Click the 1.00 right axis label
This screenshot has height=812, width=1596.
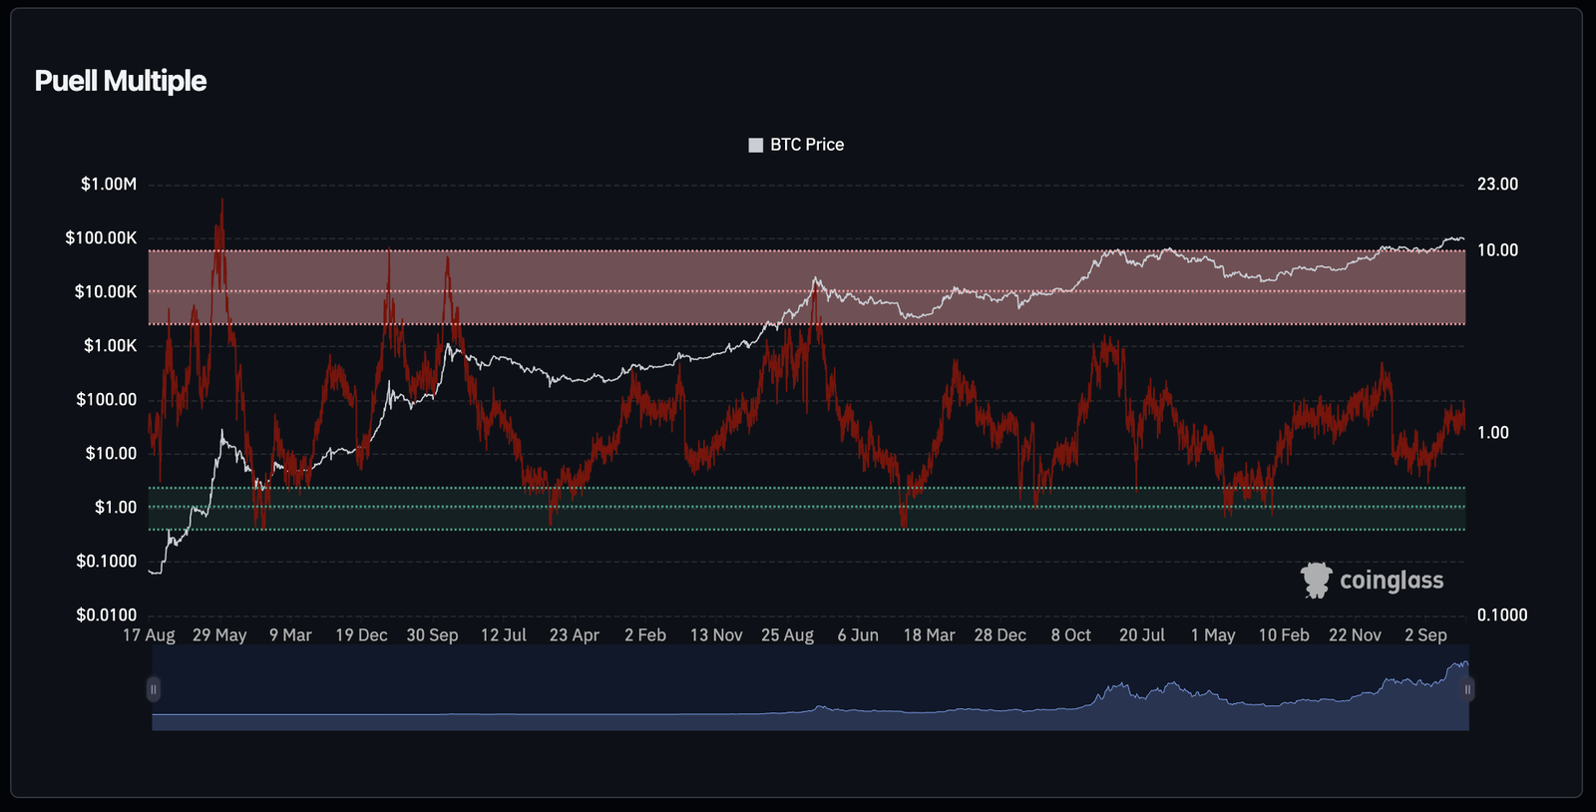click(1492, 433)
